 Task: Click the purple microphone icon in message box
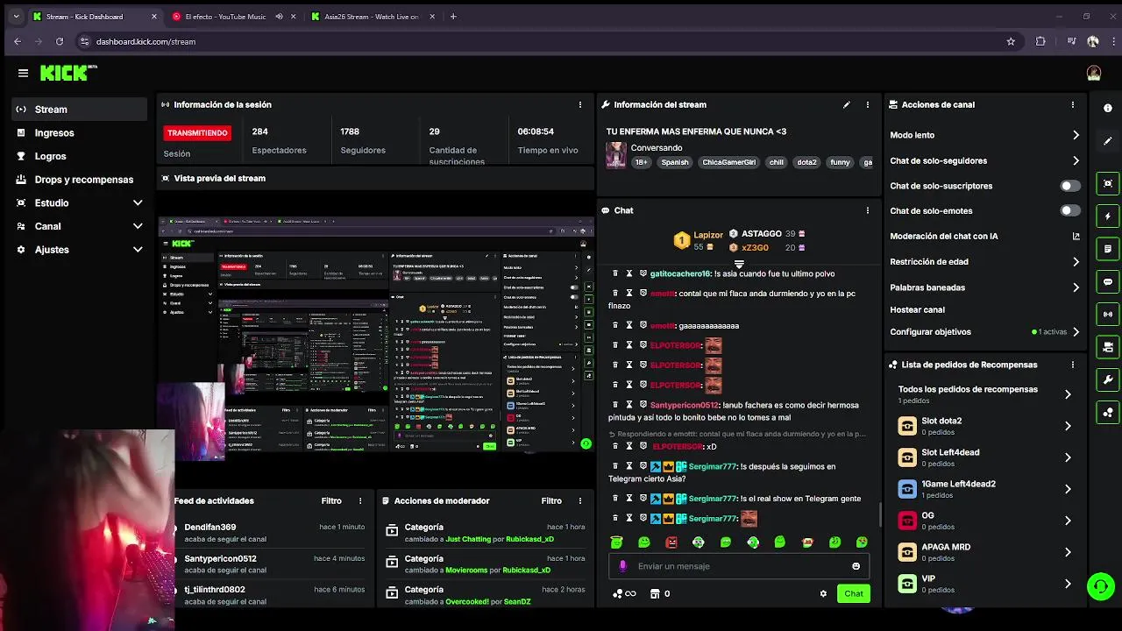[x=622, y=566]
